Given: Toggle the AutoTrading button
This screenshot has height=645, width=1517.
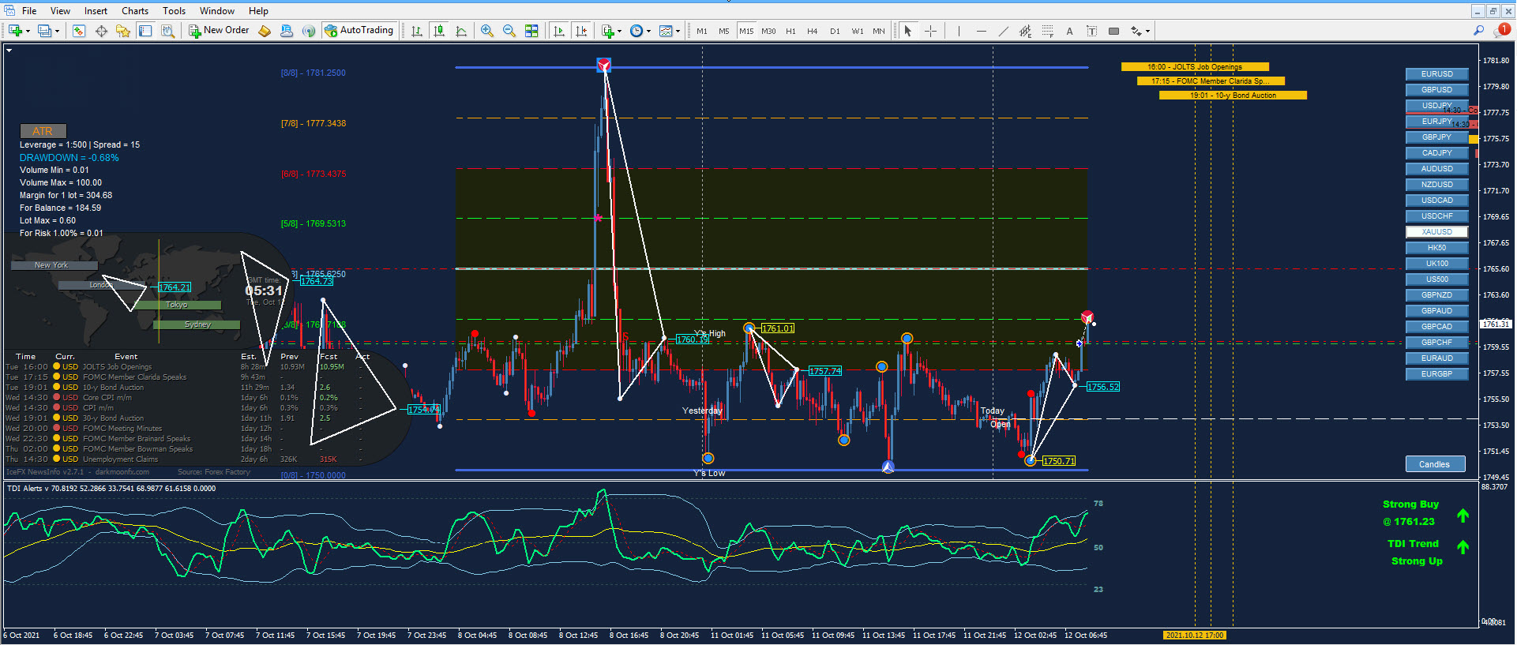Looking at the screenshot, I should (359, 31).
